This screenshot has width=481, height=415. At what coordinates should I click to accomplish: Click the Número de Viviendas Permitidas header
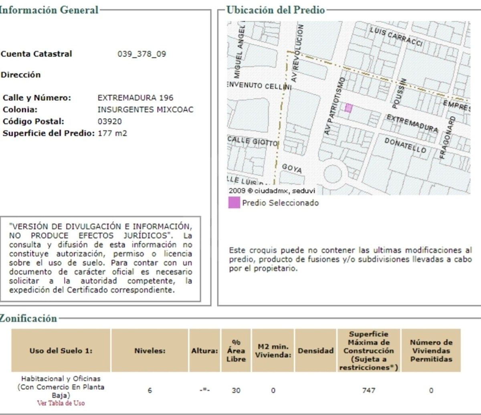tap(431, 350)
